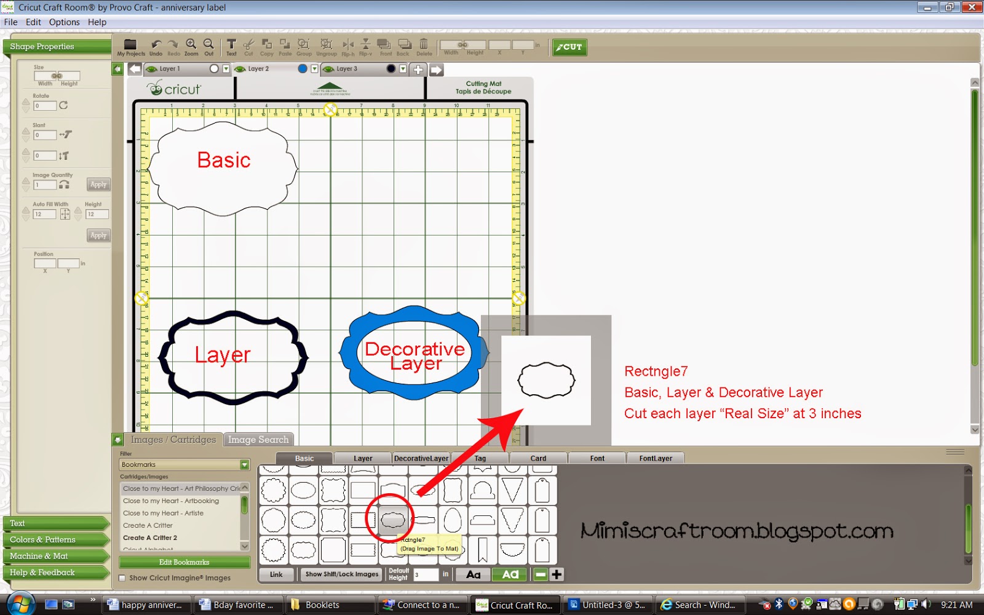Screen dimensions: 984x615
Task: Expand the Text panel section
Action: click(55, 523)
